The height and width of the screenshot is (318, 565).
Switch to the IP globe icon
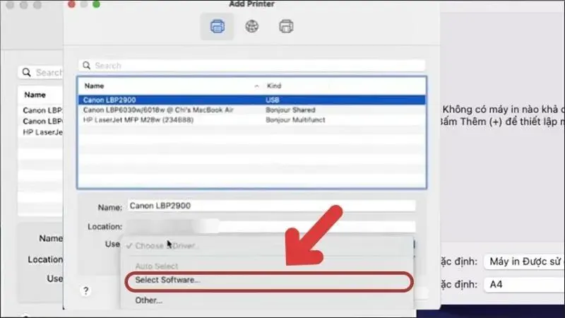(x=251, y=28)
